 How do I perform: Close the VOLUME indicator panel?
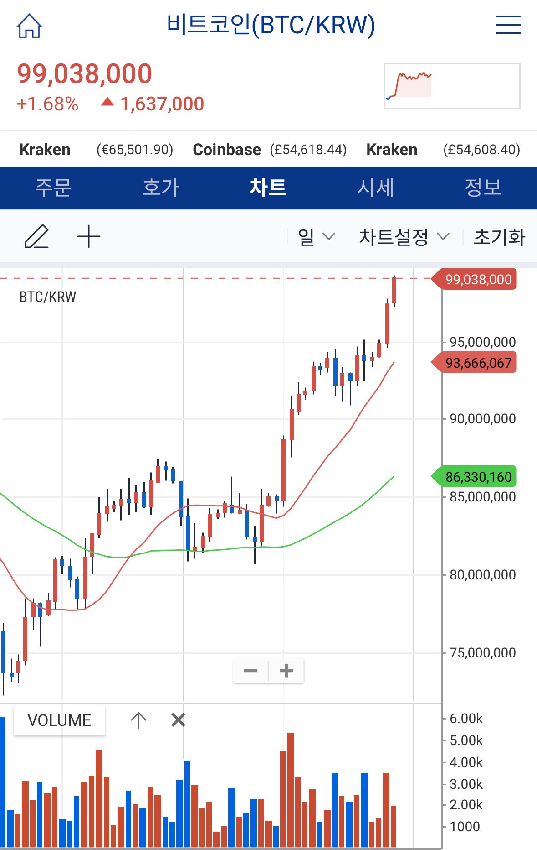click(x=178, y=720)
